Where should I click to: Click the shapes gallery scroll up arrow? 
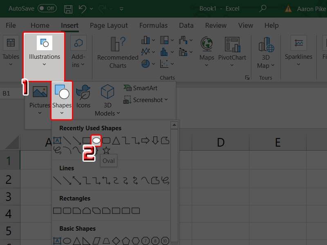(175, 125)
